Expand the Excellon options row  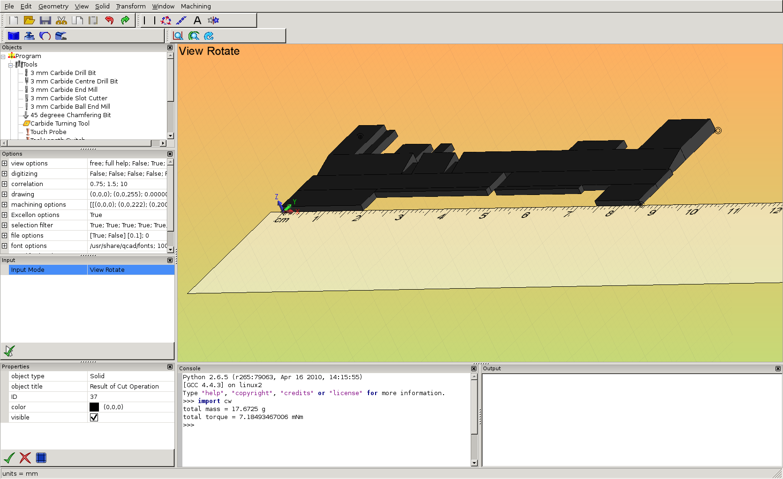(x=5, y=215)
